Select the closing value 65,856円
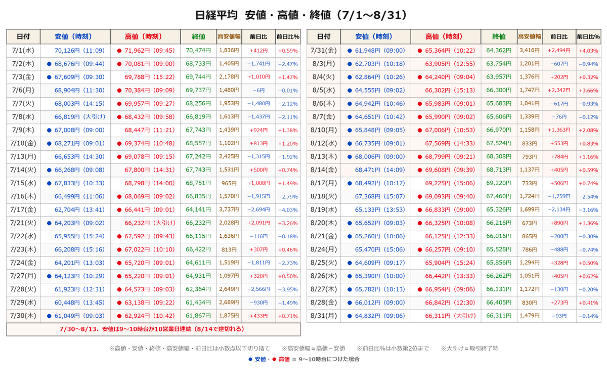 coord(499,262)
